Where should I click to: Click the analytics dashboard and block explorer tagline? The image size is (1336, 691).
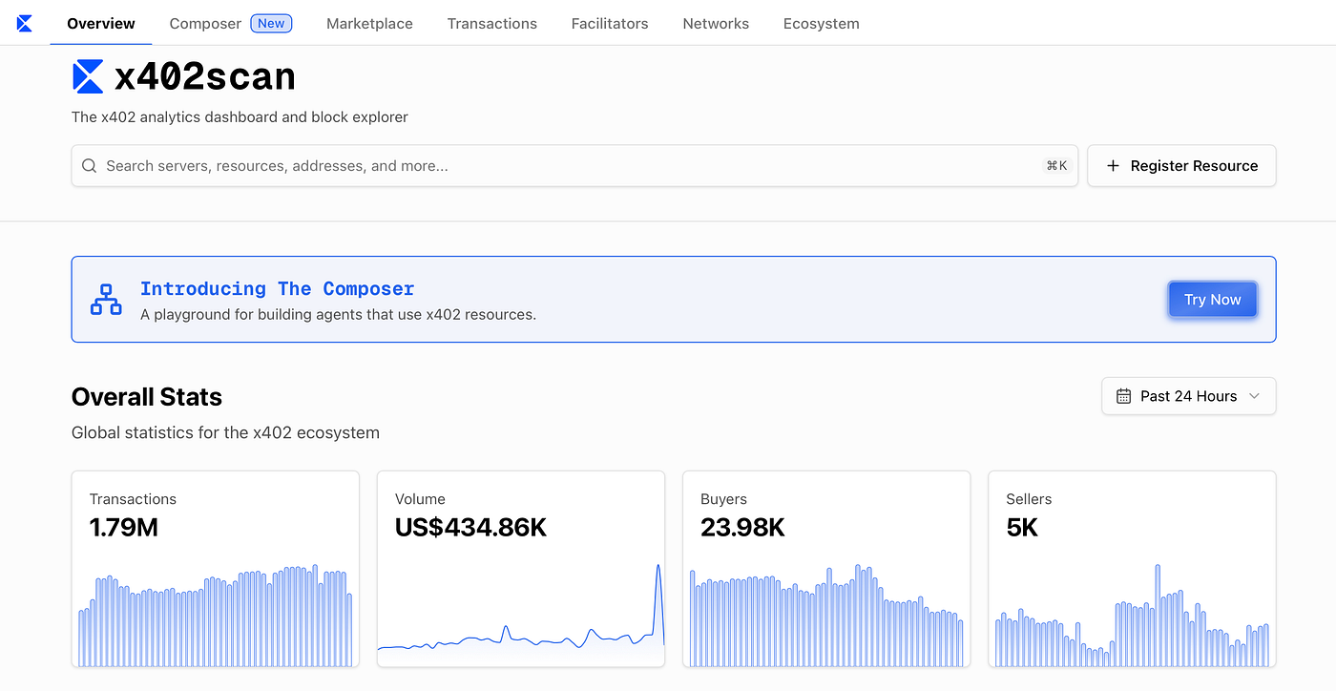pyautogui.click(x=240, y=117)
